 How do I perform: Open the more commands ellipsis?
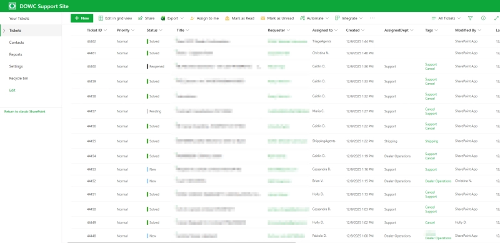[x=372, y=18]
